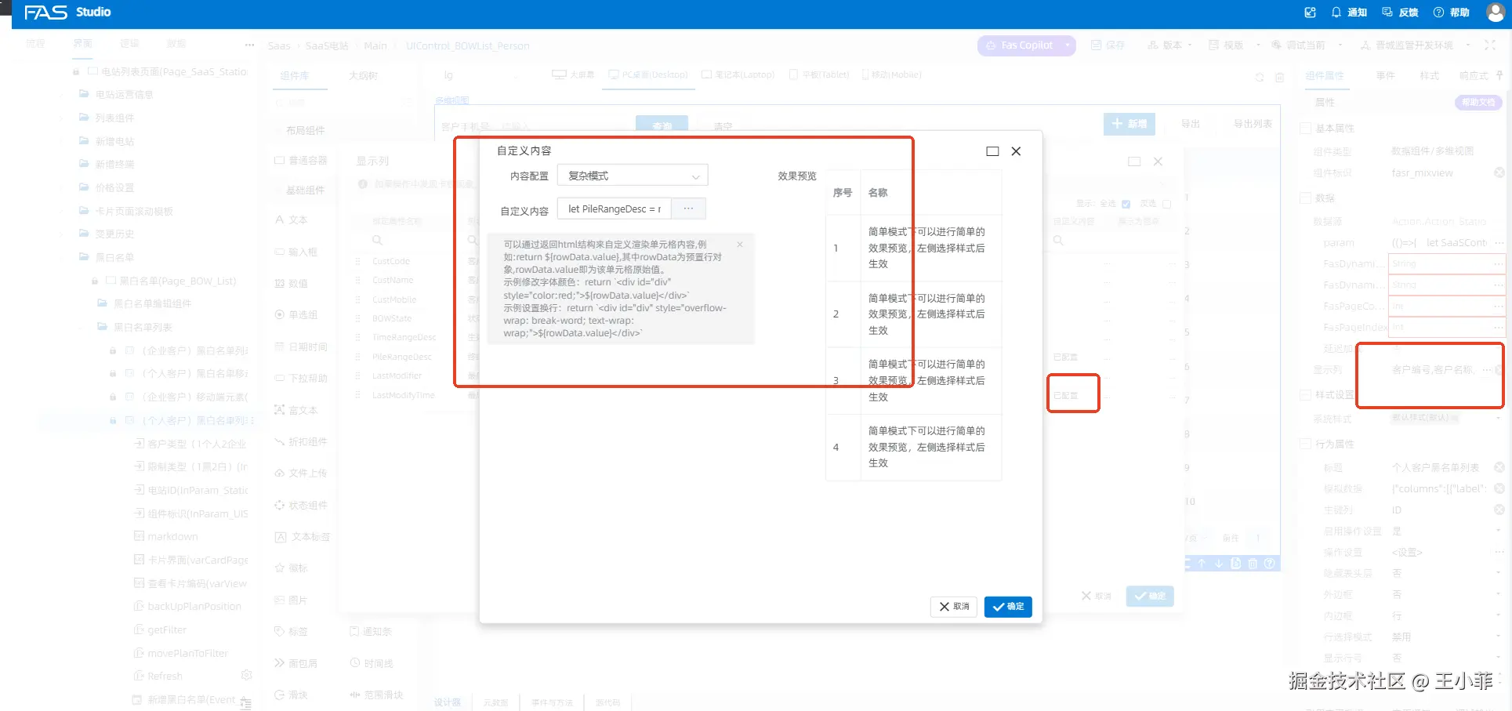Clear the 主键列 ID value
Image resolution: width=1512 pixels, height=711 pixels.
click(x=1499, y=510)
